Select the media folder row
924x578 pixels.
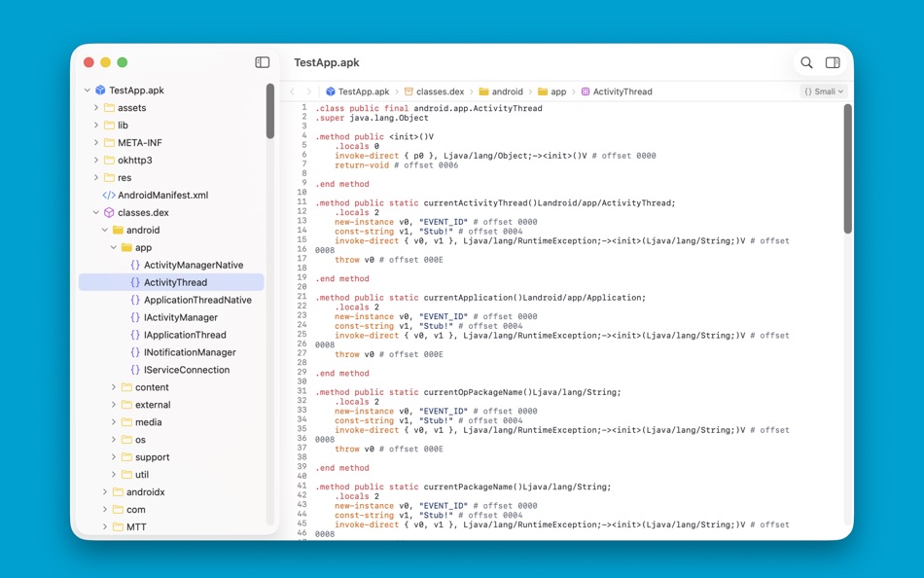pos(171,422)
